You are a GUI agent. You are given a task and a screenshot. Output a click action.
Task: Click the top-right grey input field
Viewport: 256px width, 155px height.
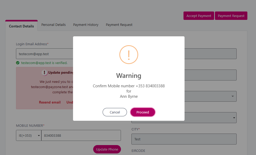[210, 54]
